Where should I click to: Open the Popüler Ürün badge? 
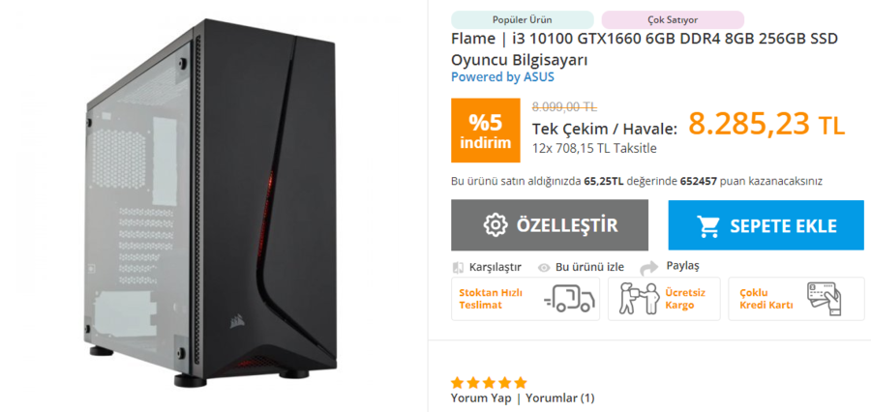pyautogui.click(x=523, y=20)
